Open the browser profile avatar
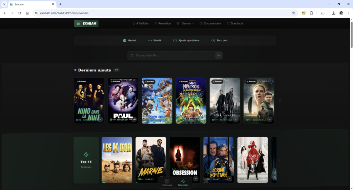This screenshot has width=353, height=190. pos(341,13)
